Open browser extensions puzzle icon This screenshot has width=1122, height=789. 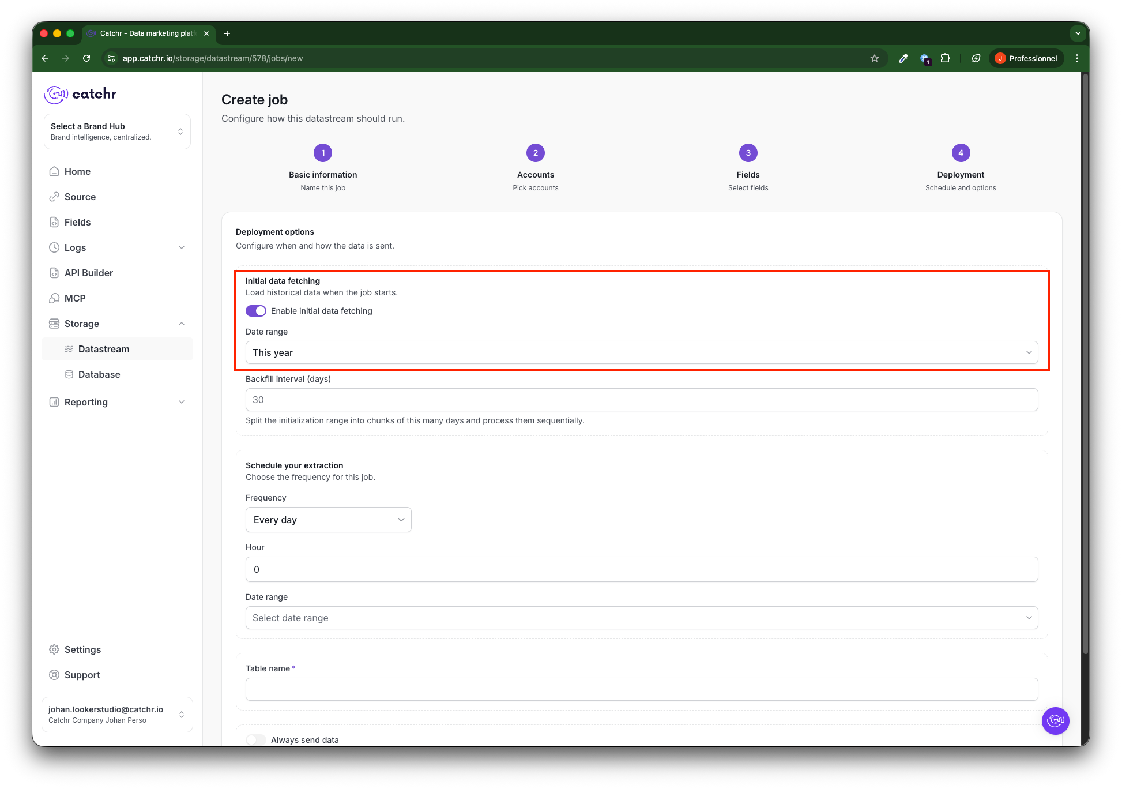945,58
